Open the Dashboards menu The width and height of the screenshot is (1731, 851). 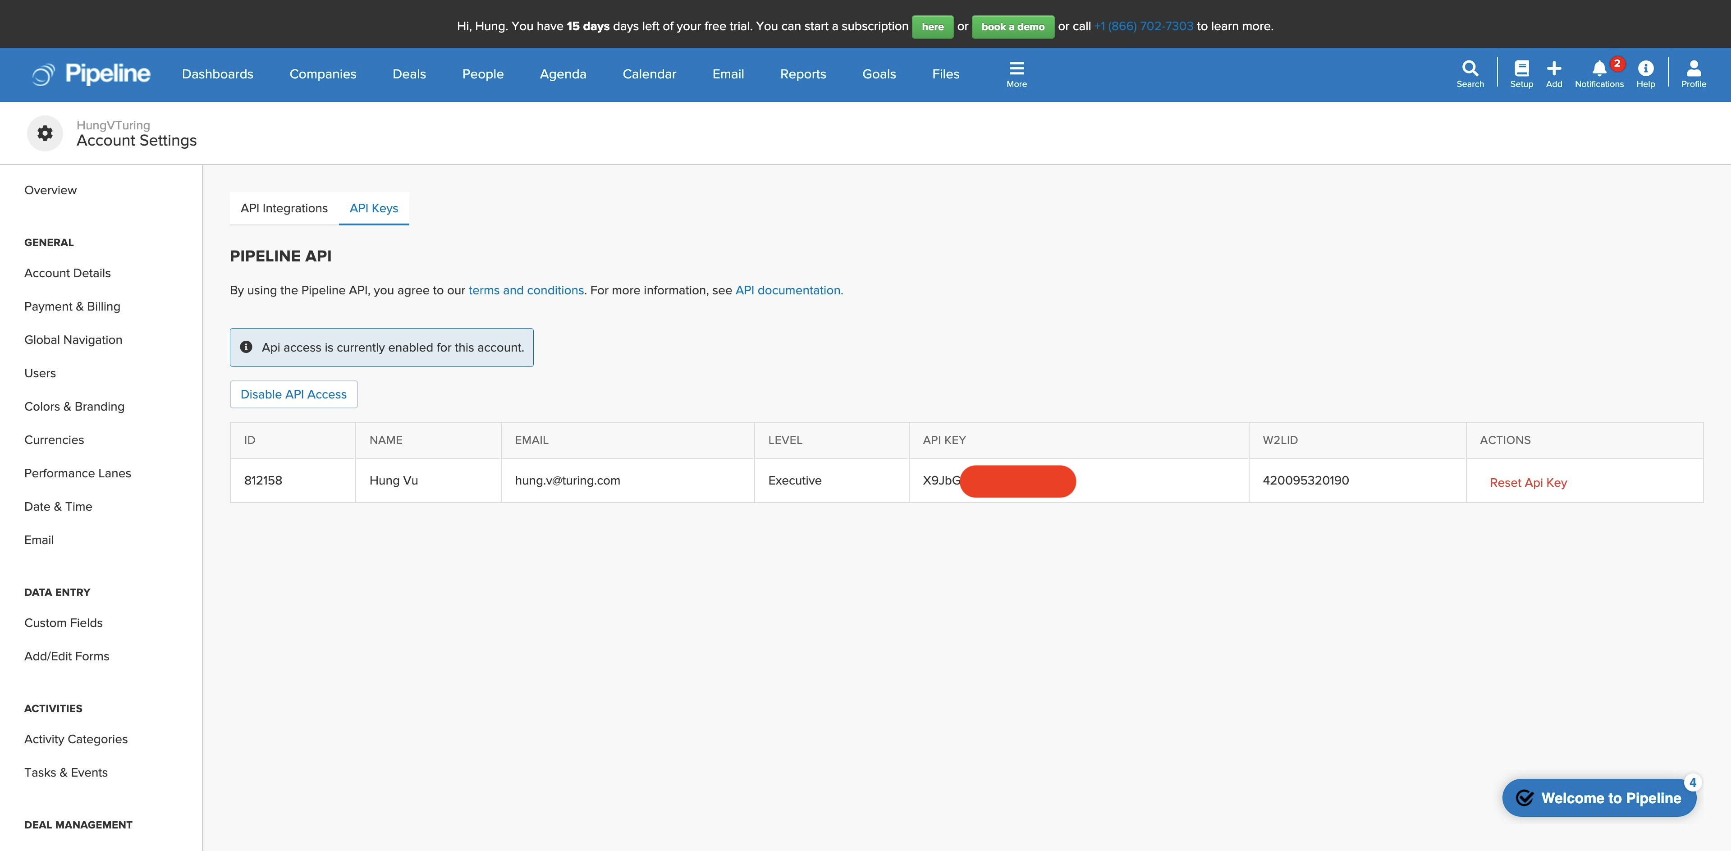point(218,74)
